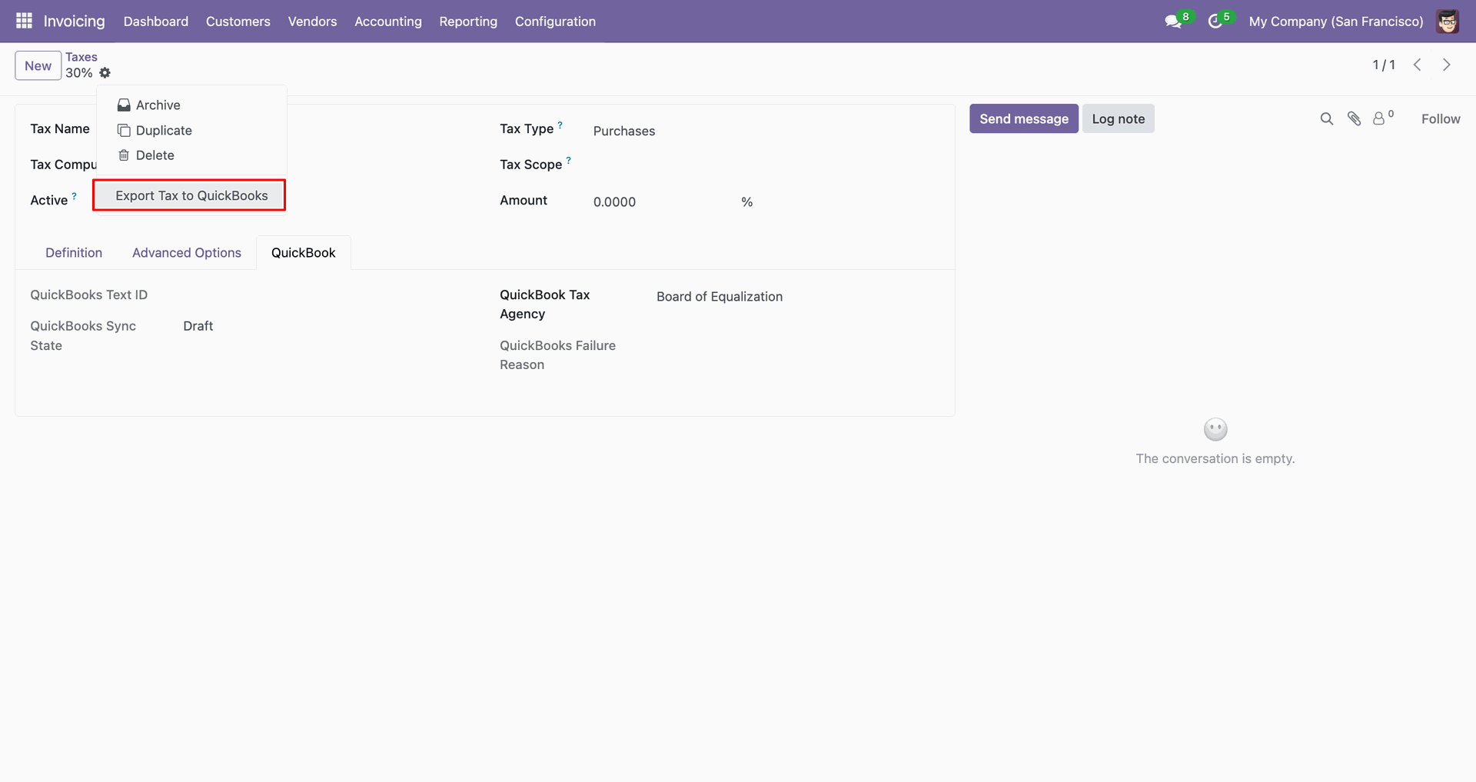Click the QuickBooks Sync State value Draft
Screen dimensions: 1476x782
(x=198, y=326)
